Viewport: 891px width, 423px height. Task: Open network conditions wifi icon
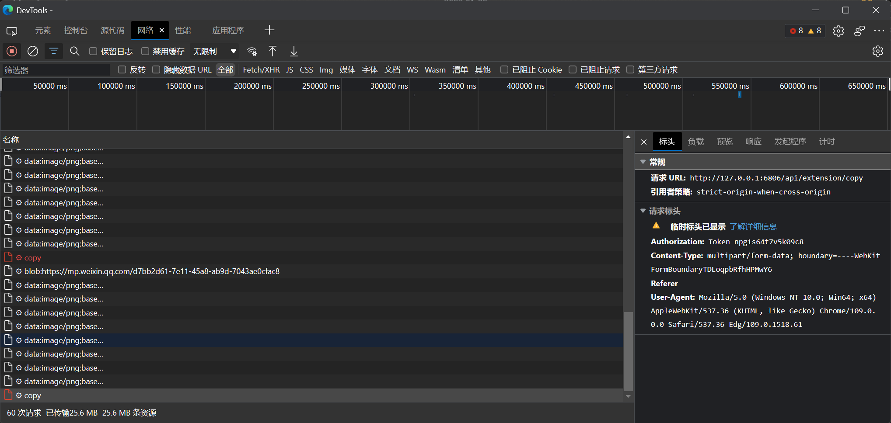(252, 51)
